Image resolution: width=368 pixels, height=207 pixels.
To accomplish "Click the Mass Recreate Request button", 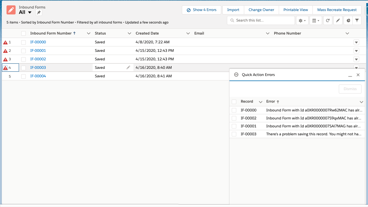I will (x=337, y=10).
